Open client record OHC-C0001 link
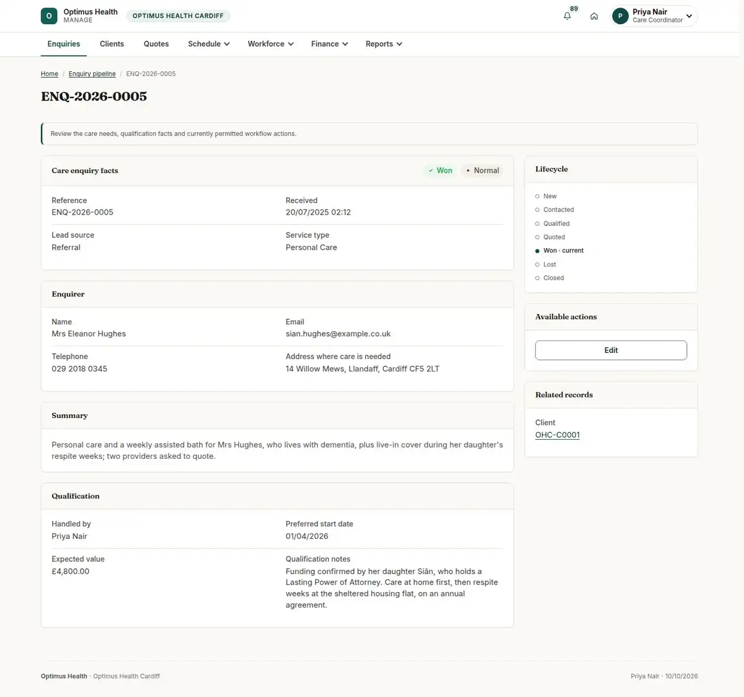Screen dimensions: 744x697 tap(557, 435)
